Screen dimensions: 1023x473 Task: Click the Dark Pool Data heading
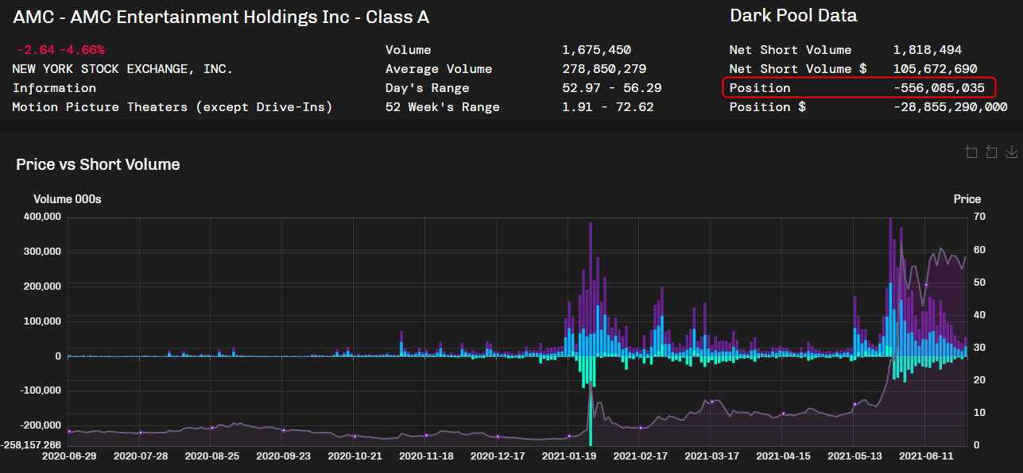[x=793, y=16]
